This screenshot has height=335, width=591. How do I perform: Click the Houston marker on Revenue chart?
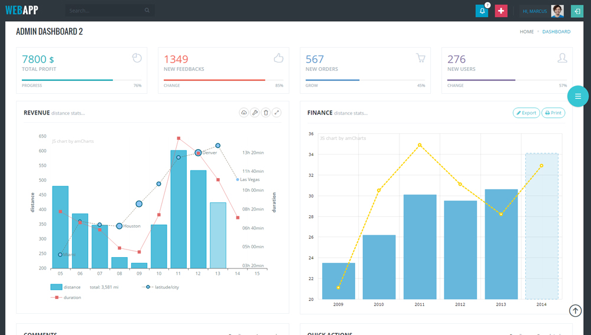(x=119, y=226)
